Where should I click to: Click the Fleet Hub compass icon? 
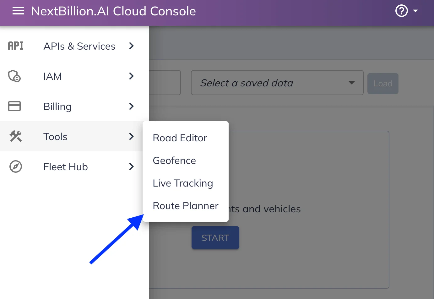[16, 166]
